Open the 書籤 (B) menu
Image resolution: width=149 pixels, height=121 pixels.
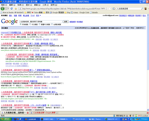pos(37,5)
